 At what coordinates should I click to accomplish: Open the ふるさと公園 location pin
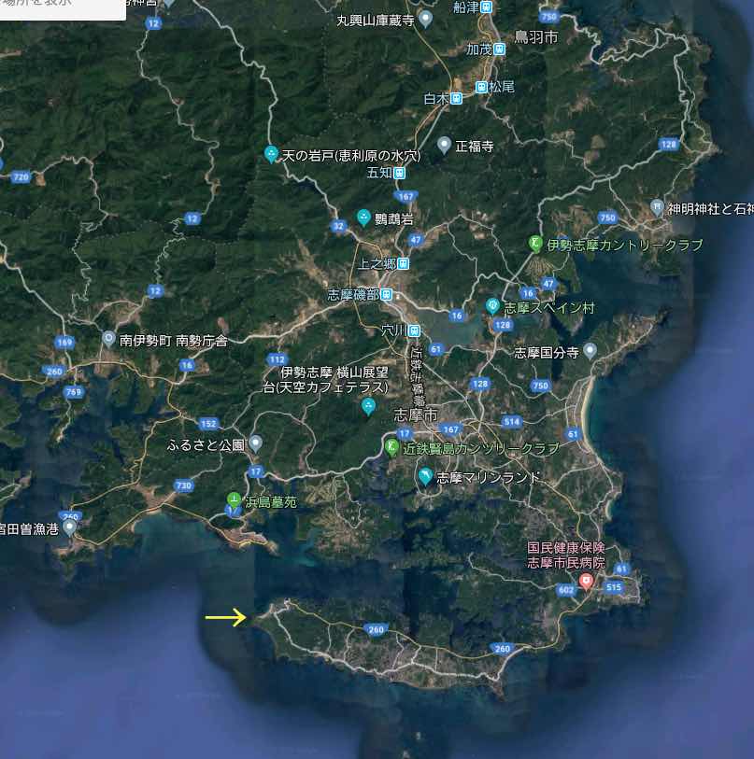256,443
